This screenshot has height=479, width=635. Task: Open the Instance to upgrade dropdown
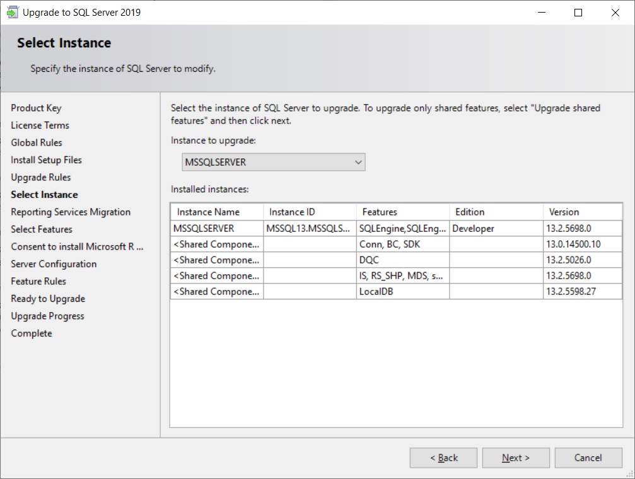[273, 162]
